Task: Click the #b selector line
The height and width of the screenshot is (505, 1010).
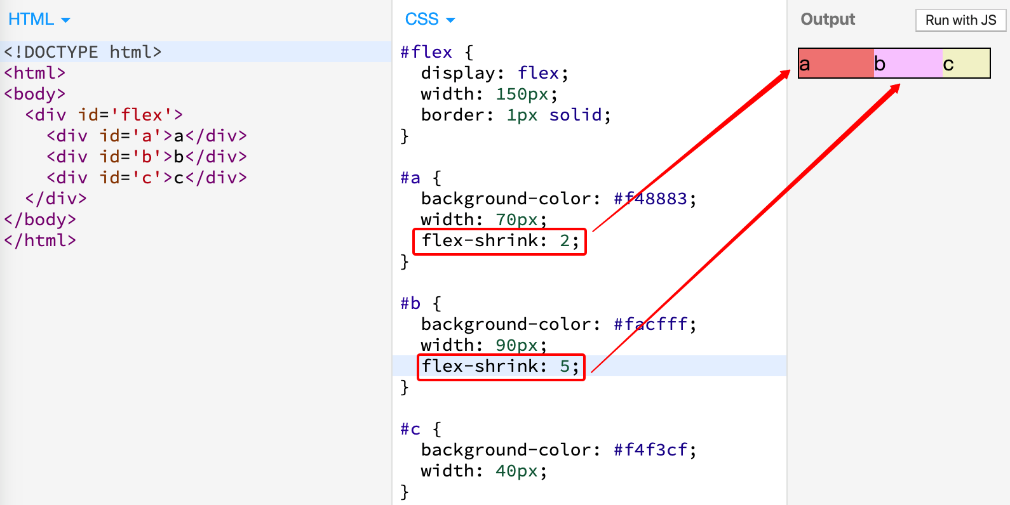Action: coord(421,303)
